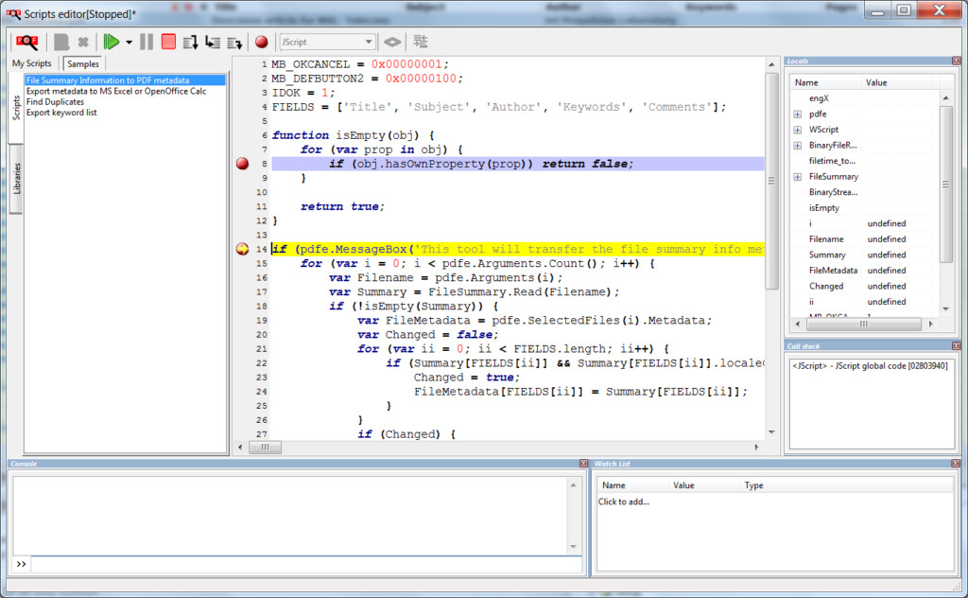Pause the running script
Screen dimensions: 968x598
click(x=147, y=42)
